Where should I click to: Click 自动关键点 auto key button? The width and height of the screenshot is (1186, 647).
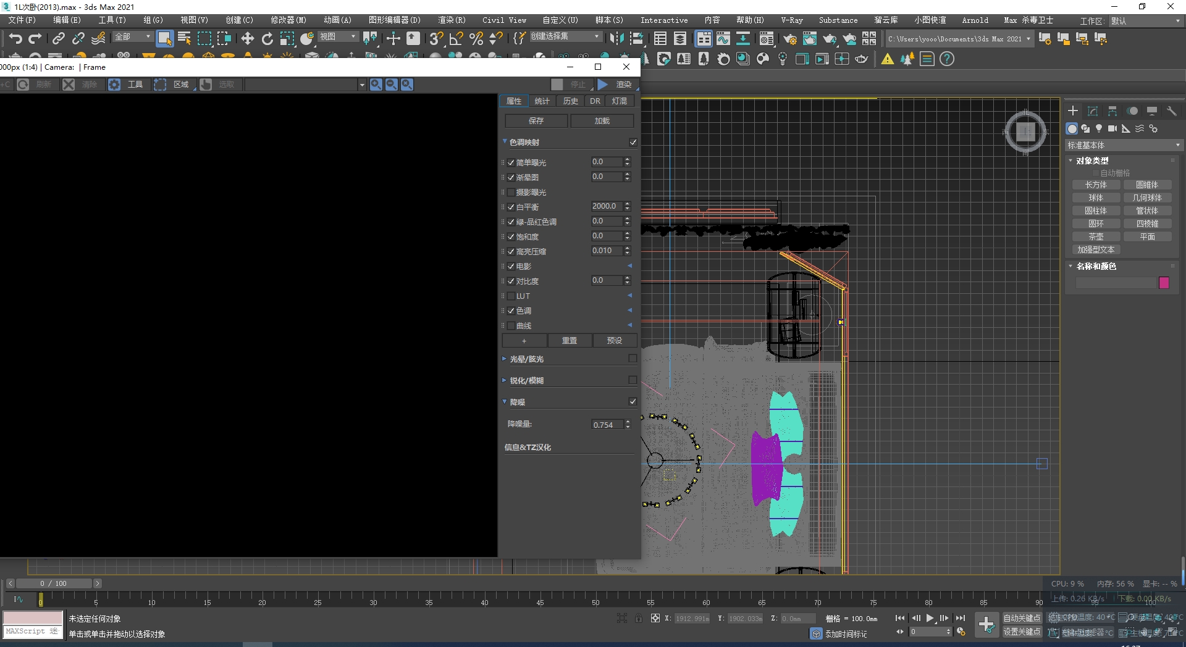(x=1022, y=618)
